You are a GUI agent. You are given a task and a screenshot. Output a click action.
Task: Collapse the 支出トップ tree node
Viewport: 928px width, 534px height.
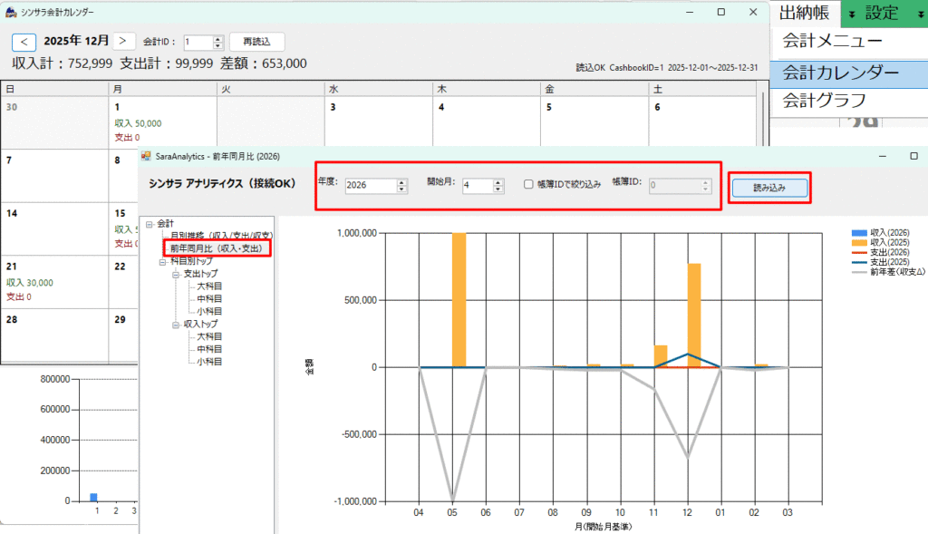pos(175,274)
